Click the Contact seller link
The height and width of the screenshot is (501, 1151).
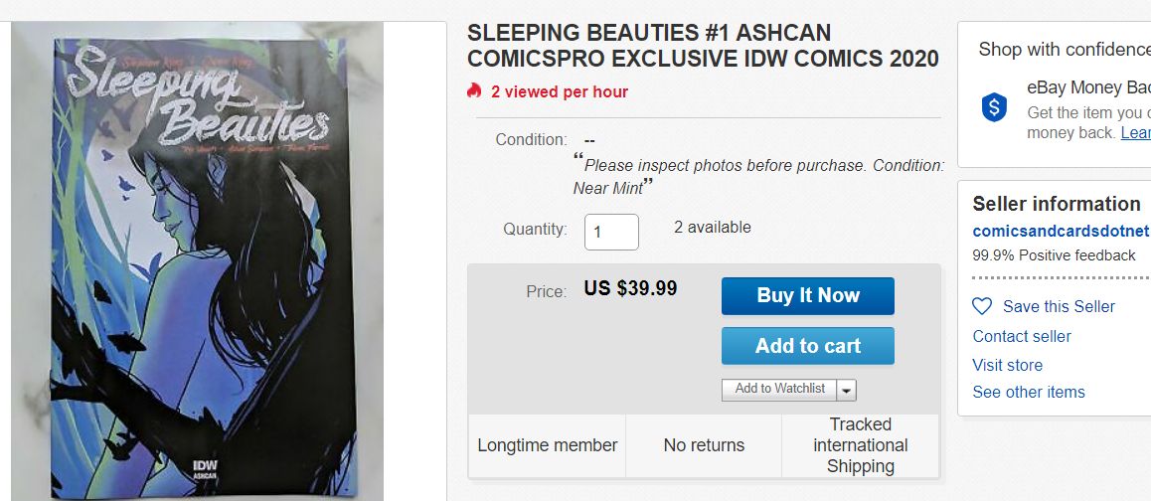[x=1021, y=336]
